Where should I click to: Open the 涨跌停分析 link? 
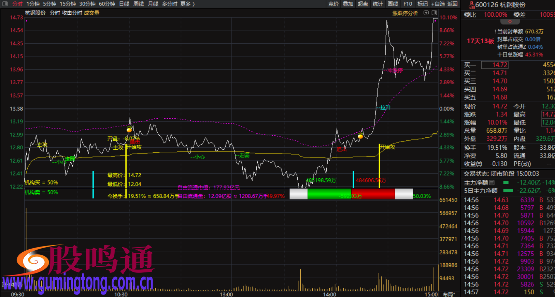(405, 13)
